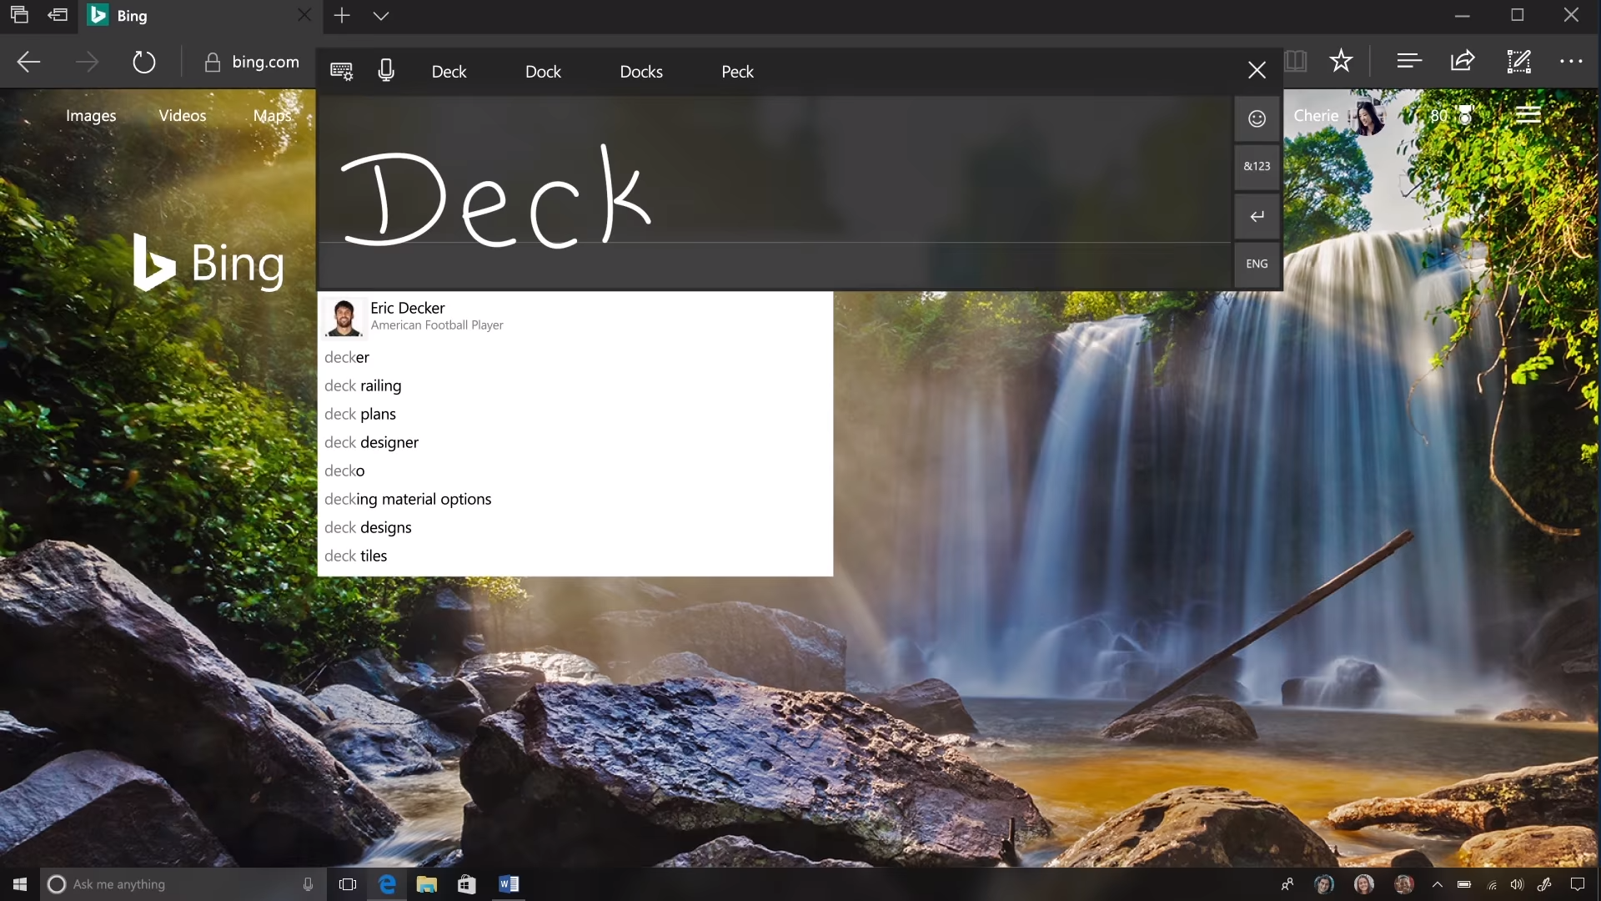Screen dimensions: 1601x901
Task: Open a new tab with plus button
Action: 342,15
